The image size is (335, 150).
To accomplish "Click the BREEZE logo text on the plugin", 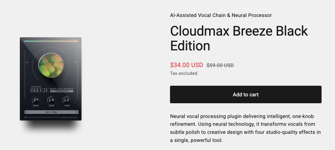I will point(40,90).
